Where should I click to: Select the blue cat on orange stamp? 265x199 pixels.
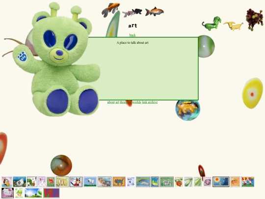coord(119,182)
